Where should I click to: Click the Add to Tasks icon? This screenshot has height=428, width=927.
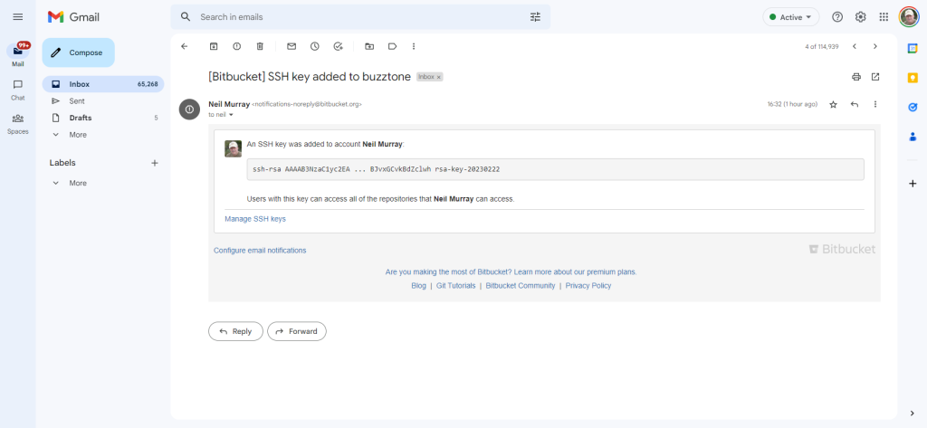pos(338,46)
